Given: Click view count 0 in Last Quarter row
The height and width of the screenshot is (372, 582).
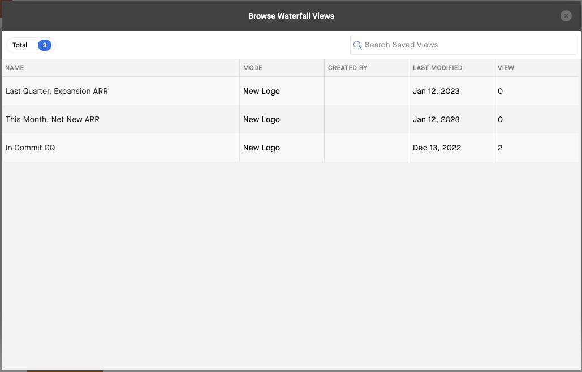Looking at the screenshot, I should click(500, 91).
